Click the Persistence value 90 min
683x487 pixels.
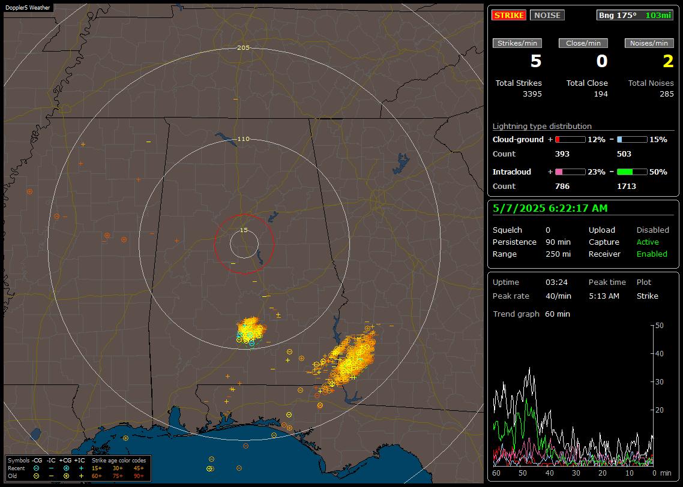tap(558, 242)
